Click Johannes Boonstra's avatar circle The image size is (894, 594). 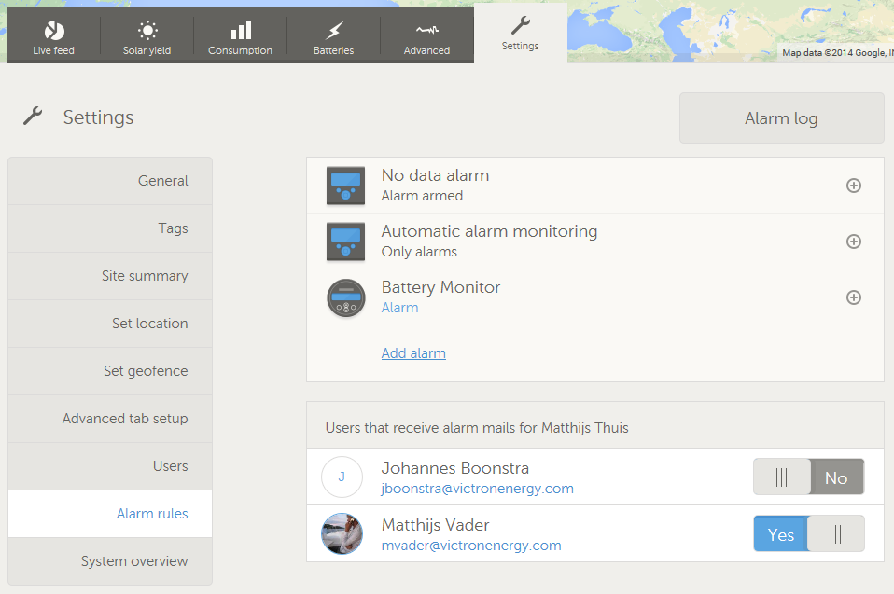click(x=342, y=477)
